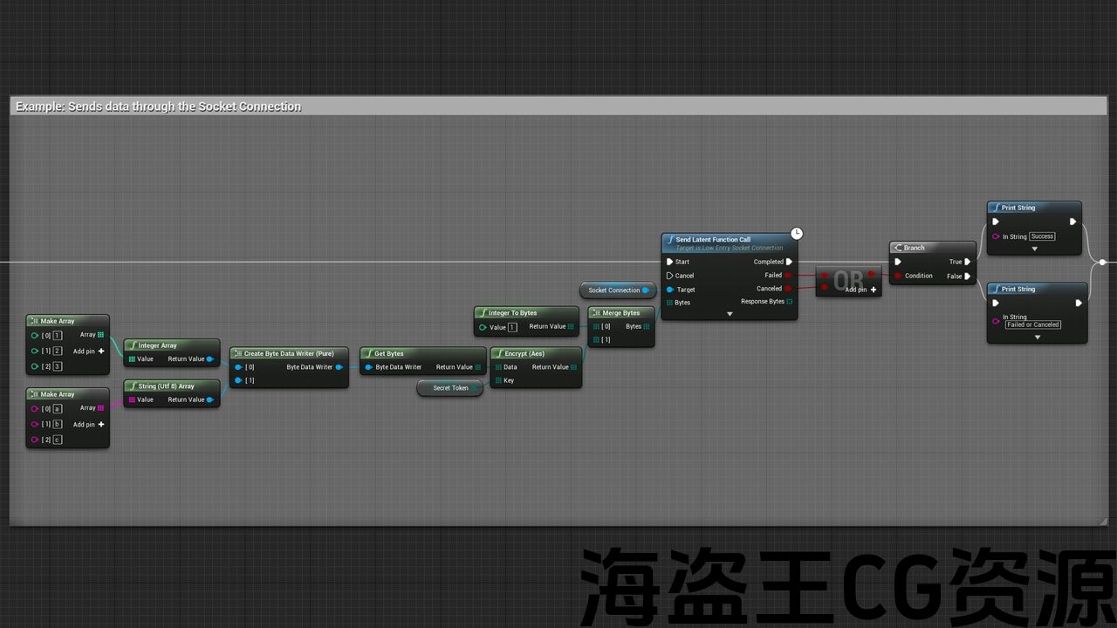
Task: Click the True exec pin on Branch
Action: 967,262
